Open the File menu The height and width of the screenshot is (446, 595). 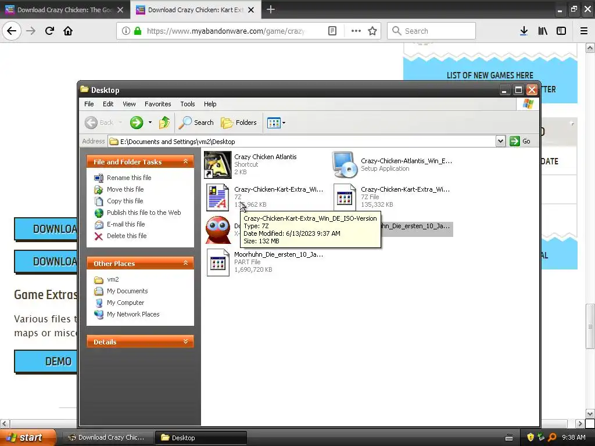89,104
